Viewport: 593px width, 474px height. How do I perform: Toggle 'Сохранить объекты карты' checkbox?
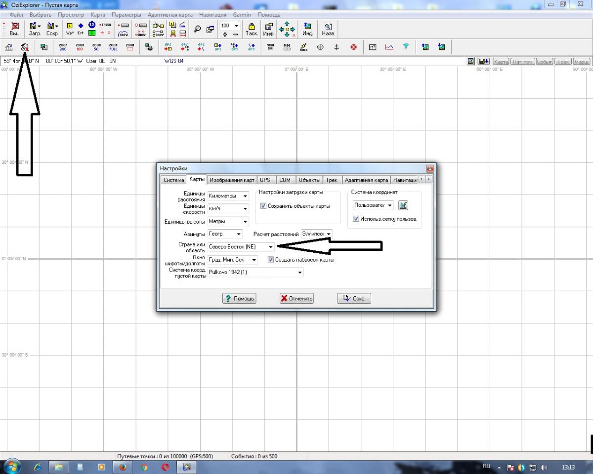coord(263,206)
